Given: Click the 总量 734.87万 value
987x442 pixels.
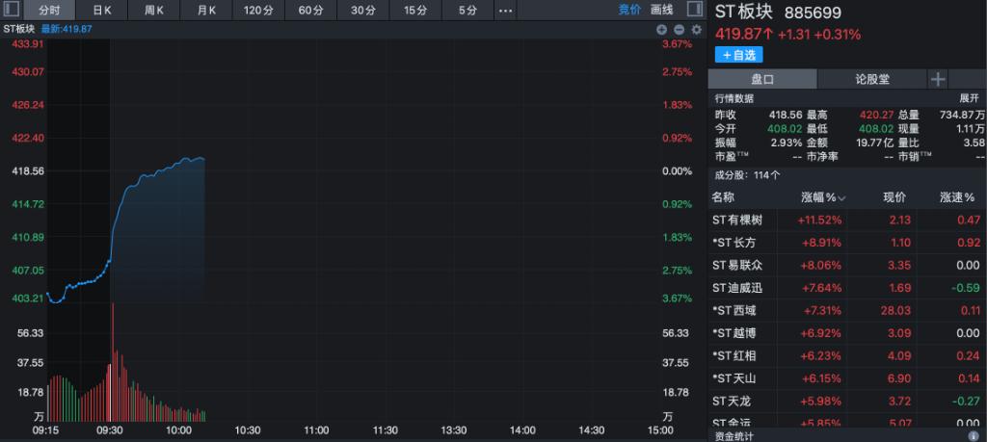Looking at the screenshot, I should (962, 115).
